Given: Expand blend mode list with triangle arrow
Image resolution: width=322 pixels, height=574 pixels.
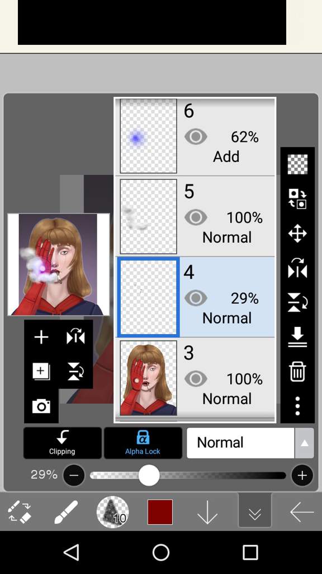Looking at the screenshot, I should tap(305, 443).
